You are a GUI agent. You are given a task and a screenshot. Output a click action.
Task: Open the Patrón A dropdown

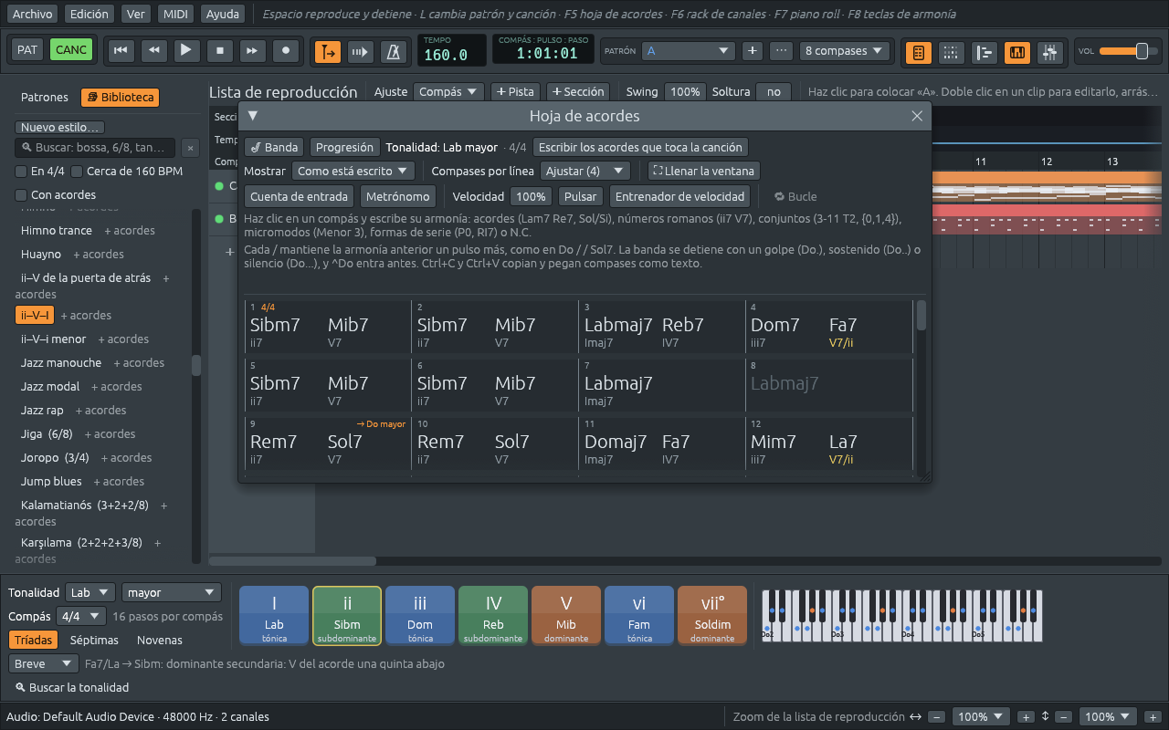[x=688, y=51]
